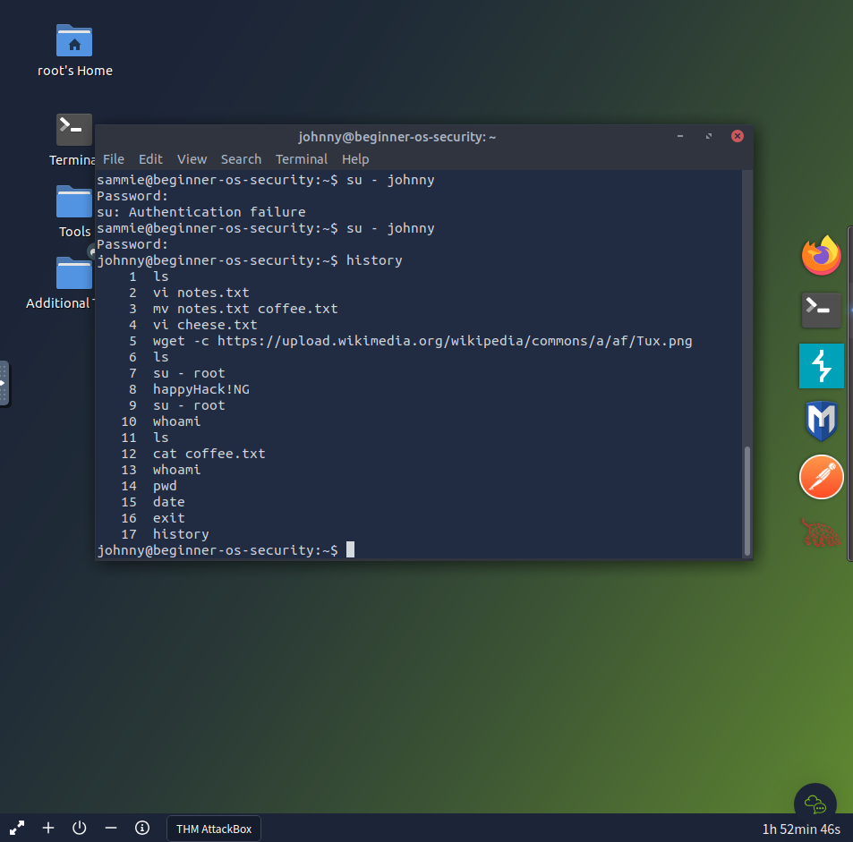The image size is (853, 842).
Task: Open the red dragon Ghidra icon
Action: point(821,533)
